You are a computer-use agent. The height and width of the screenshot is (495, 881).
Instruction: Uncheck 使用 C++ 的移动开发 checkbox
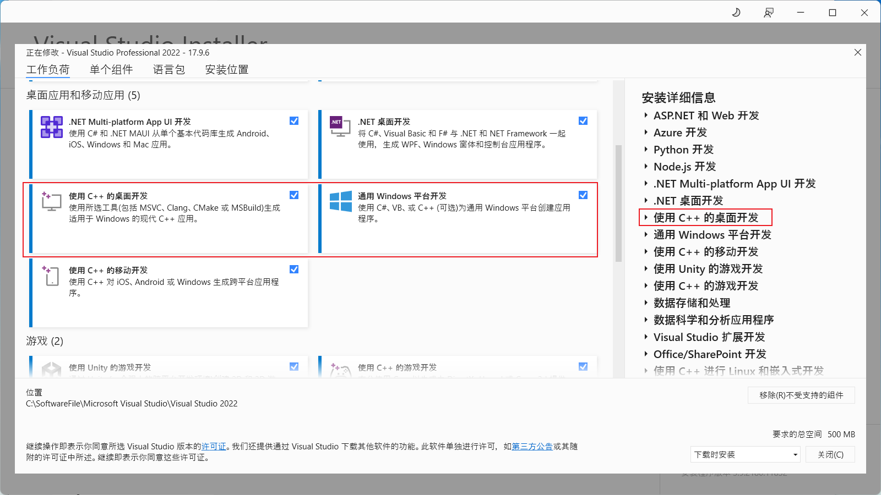pos(294,269)
